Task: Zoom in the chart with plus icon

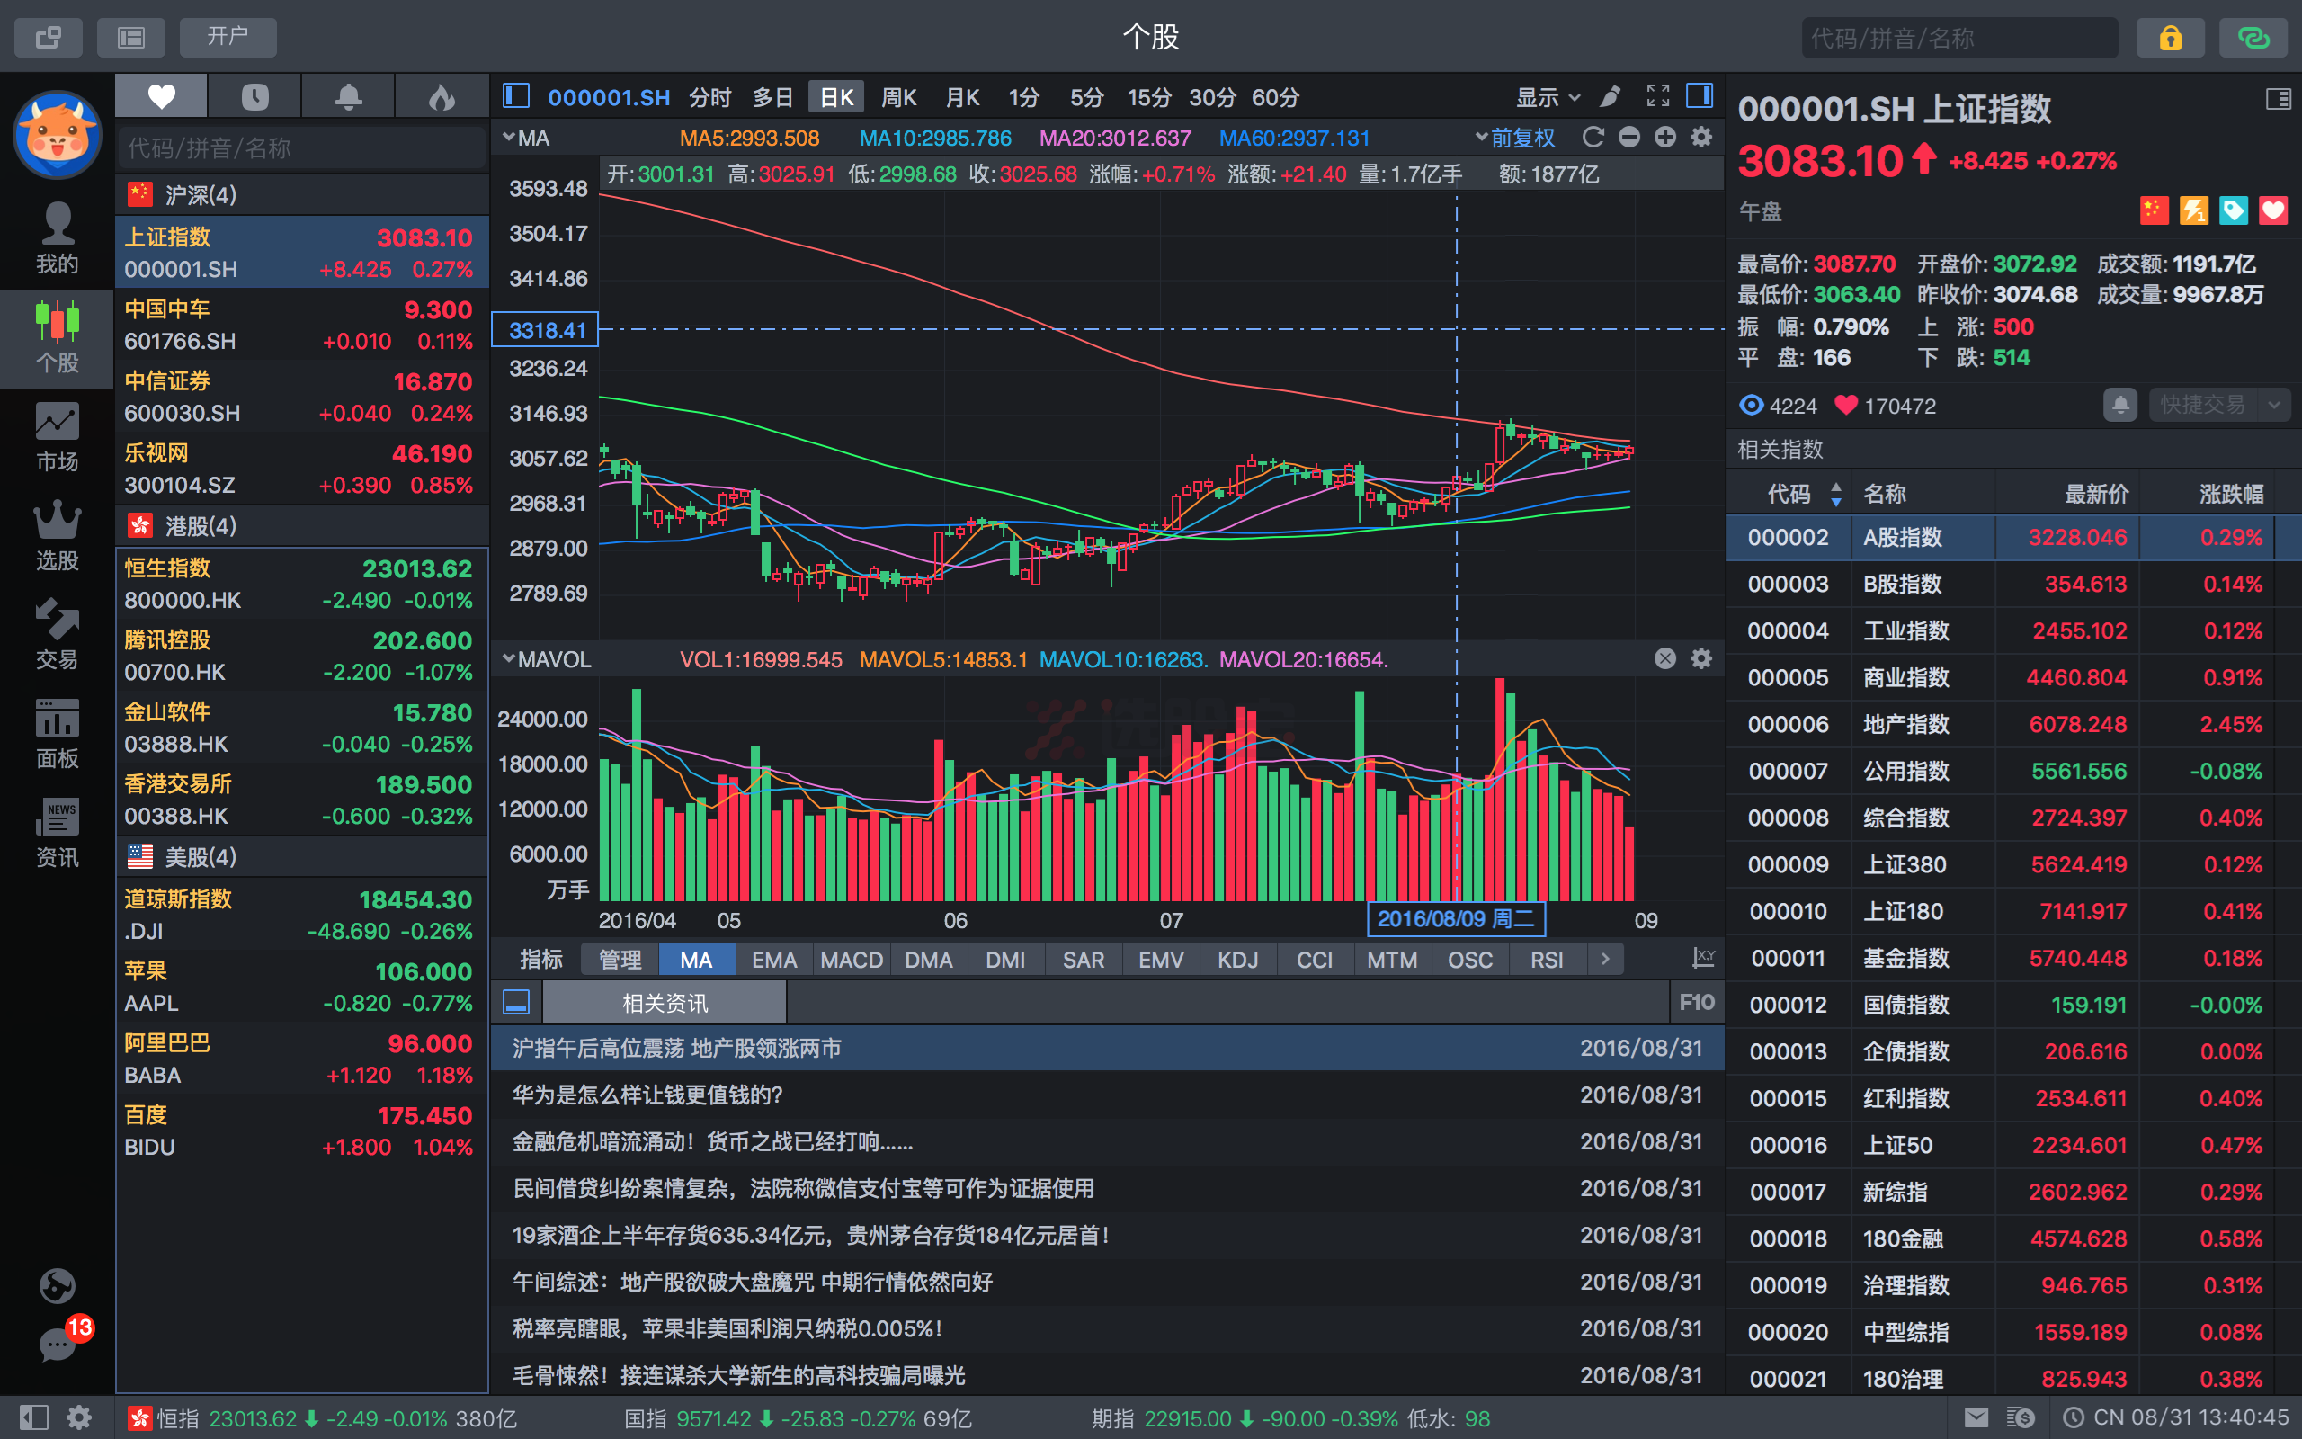Action: (1664, 137)
